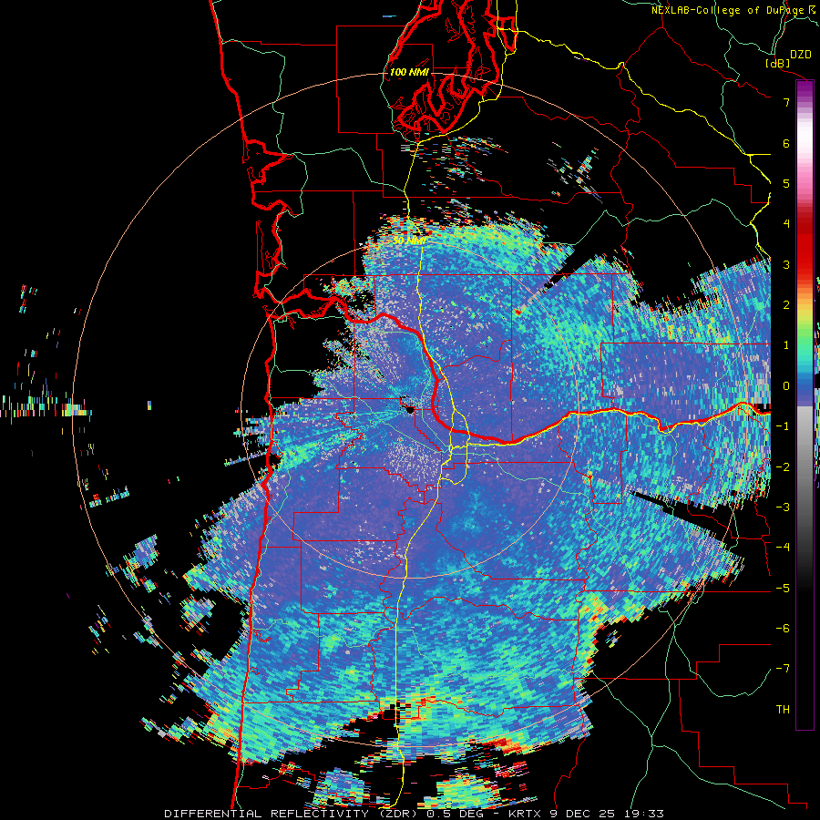
Task: Click the legend value label -2
Action: click(x=783, y=467)
